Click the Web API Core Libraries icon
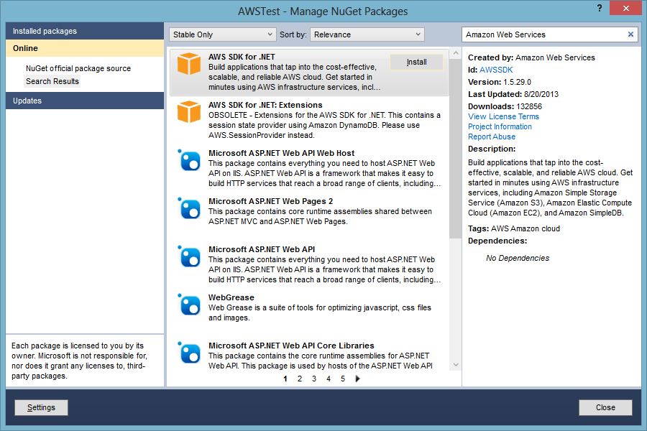This screenshot has height=431, width=647. (189, 353)
